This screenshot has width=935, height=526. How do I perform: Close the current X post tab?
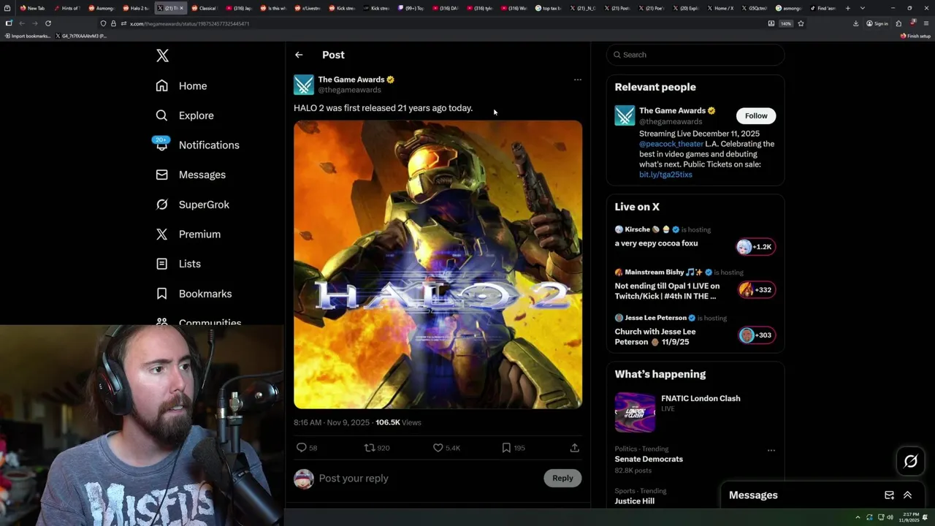182,8
